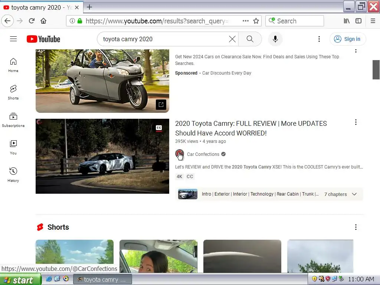
Task: Click the 4K badge under video description
Action: (x=179, y=176)
